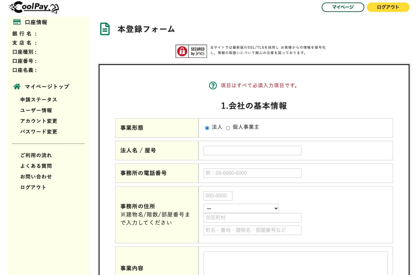
Task: Click the home icon beside マイページトップ
Action: (17, 86)
